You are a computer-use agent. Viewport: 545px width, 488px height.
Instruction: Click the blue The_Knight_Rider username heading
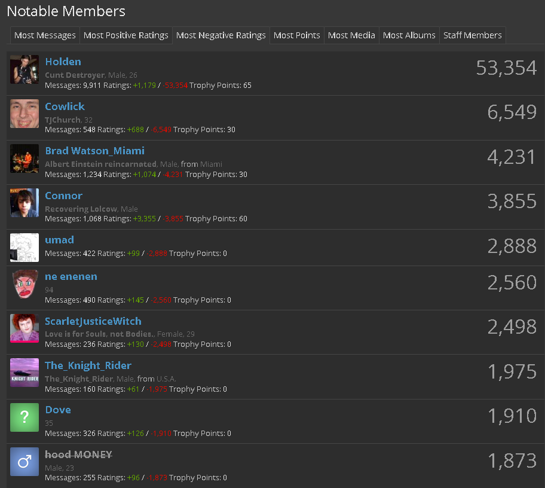click(88, 365)
